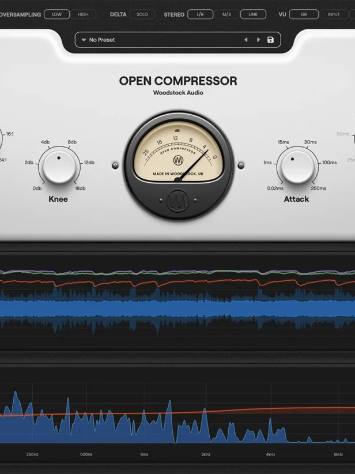The height and width of the screenshot is (474, 355).
Task: Click the 2kHz frequency label
Action: pos(206,454)
